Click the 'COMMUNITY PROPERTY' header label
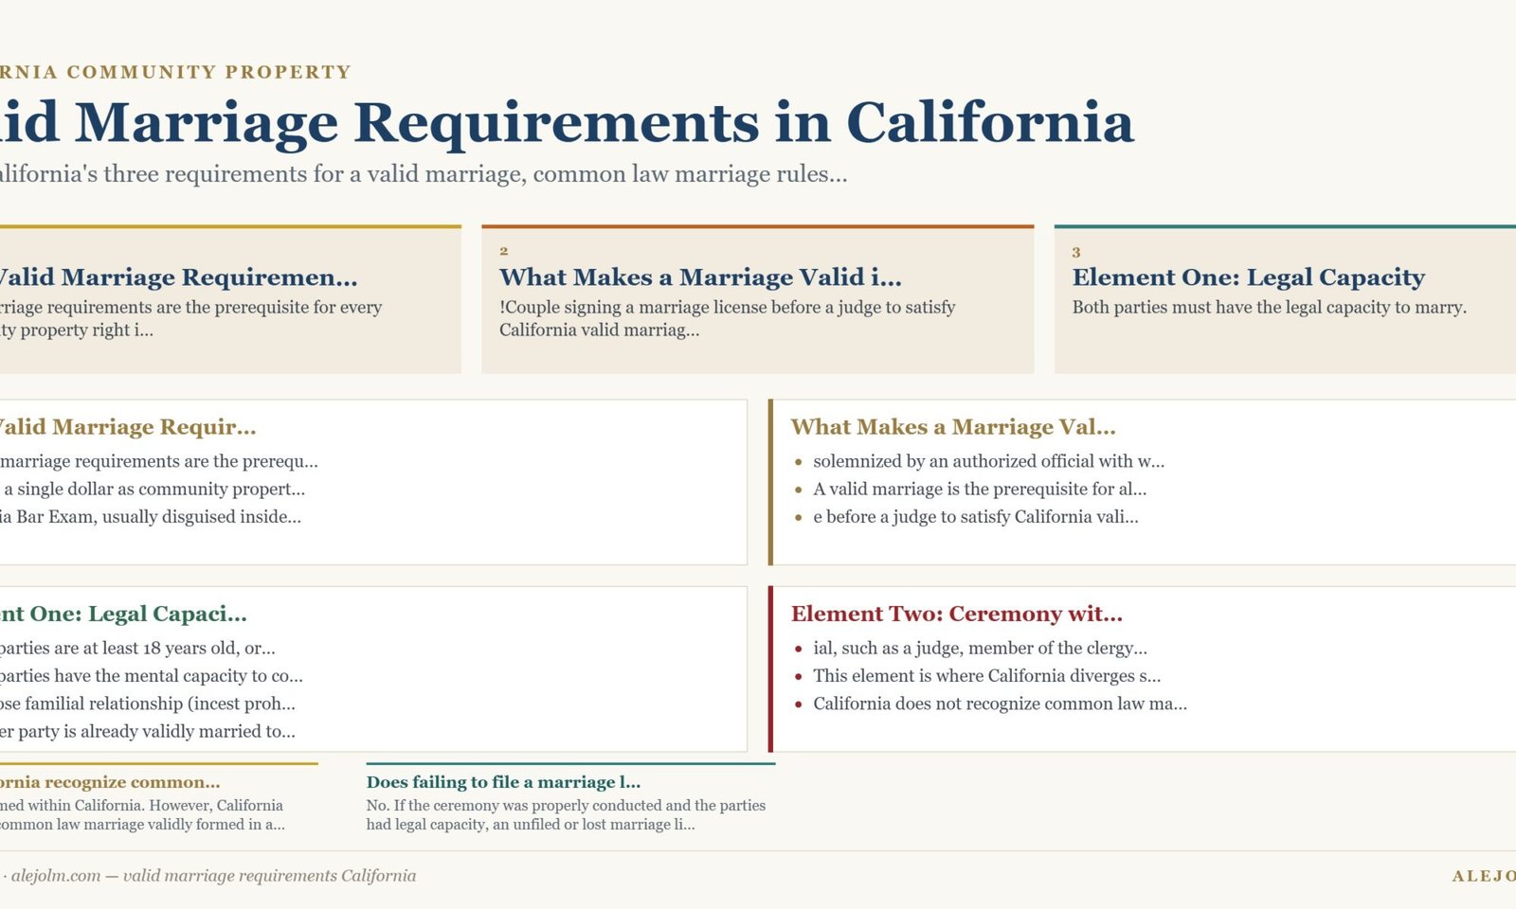Screen dimensions: 1516x909 208,72
